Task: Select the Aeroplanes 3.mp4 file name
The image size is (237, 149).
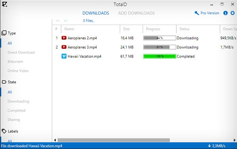Action: click(82, 47)
